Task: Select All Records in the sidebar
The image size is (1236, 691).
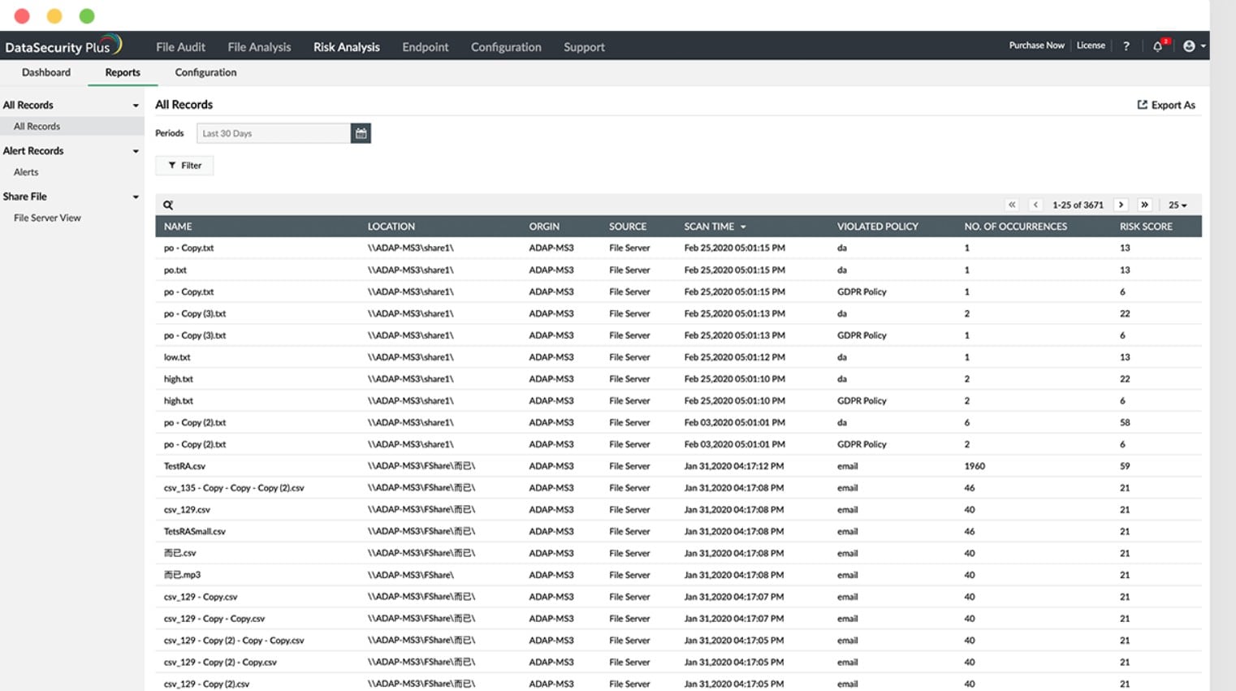Action: click(72, 127)
